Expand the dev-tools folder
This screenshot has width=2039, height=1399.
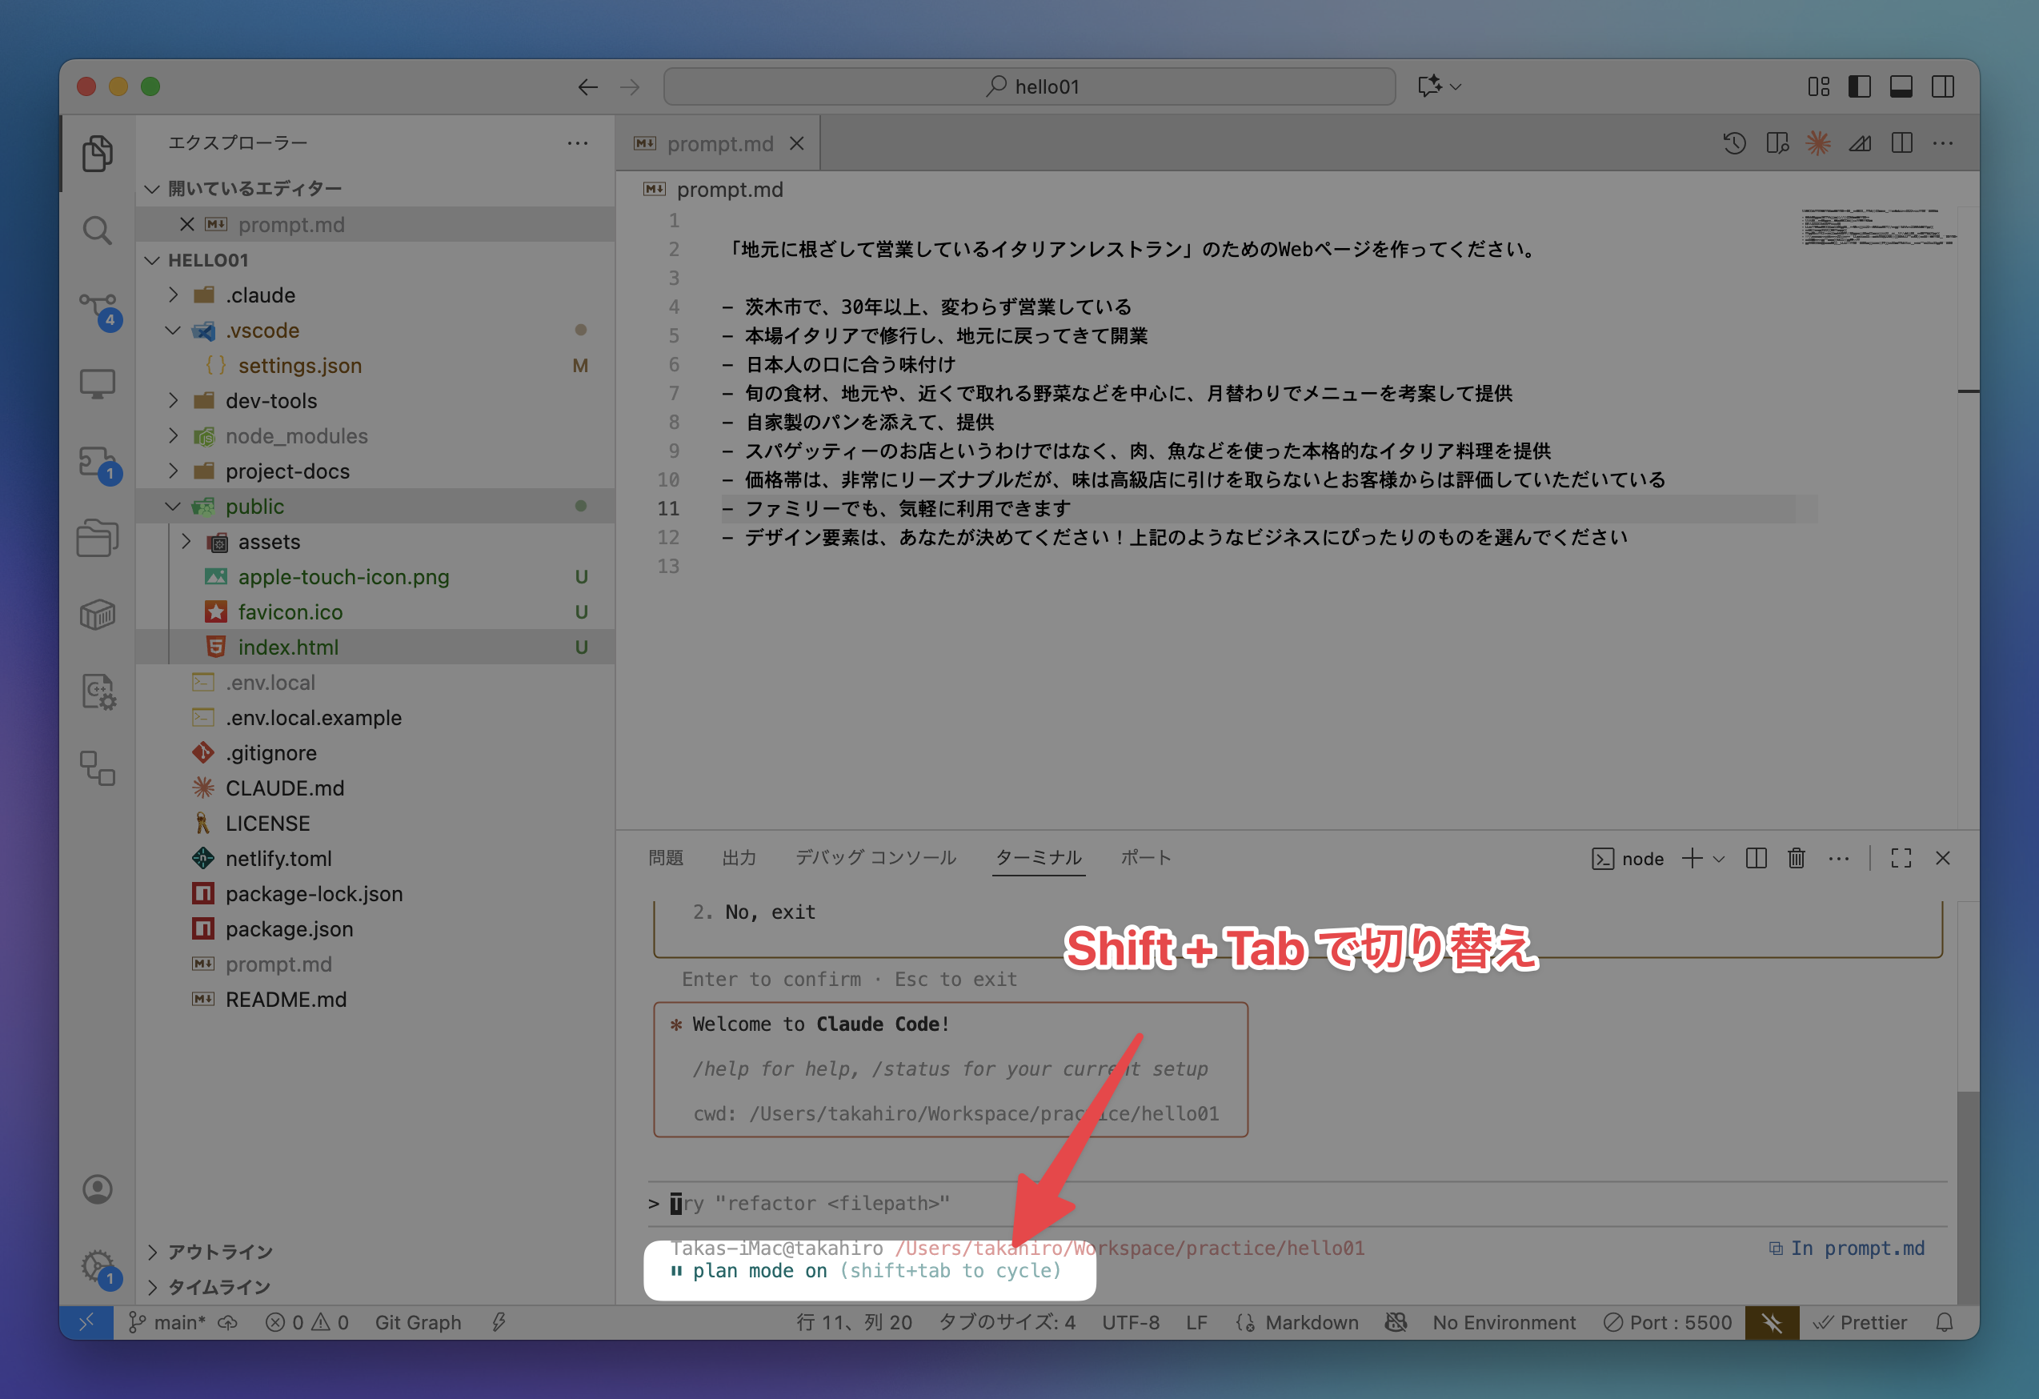point(270,401)
